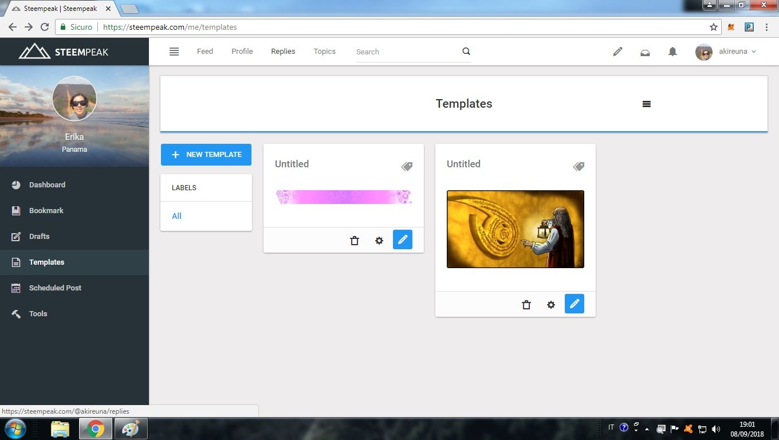Screen dimensions: 779x440
Task: Open the Feed tab
Action: click(x=205, y=52)
